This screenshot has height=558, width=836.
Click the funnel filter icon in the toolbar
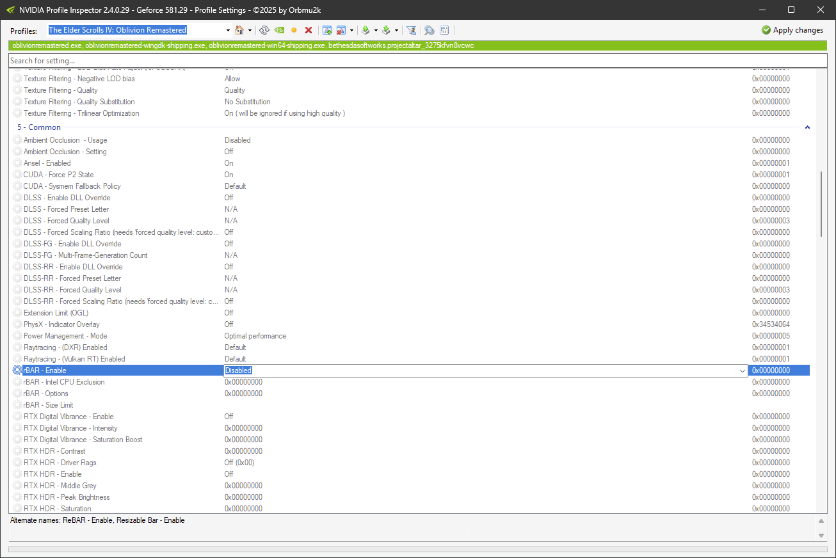412,30
